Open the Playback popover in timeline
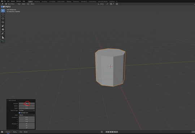The height and width of the screenshot is (134, 195). click(8, 132)
